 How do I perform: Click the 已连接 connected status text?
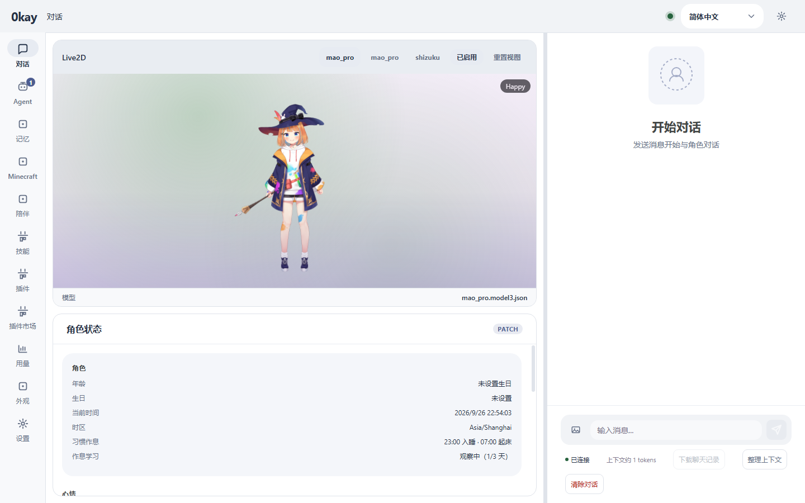[x=580, y=460]
